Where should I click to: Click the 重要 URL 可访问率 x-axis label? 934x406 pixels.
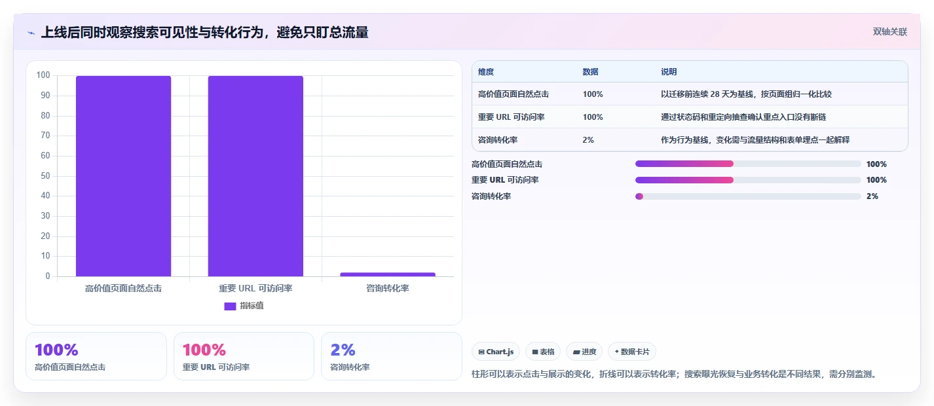[x=255, y=288]
